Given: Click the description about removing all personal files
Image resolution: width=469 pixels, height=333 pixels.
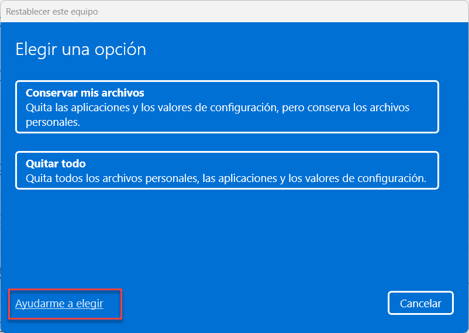Looking at the screenshot, I should coord(226,178).
